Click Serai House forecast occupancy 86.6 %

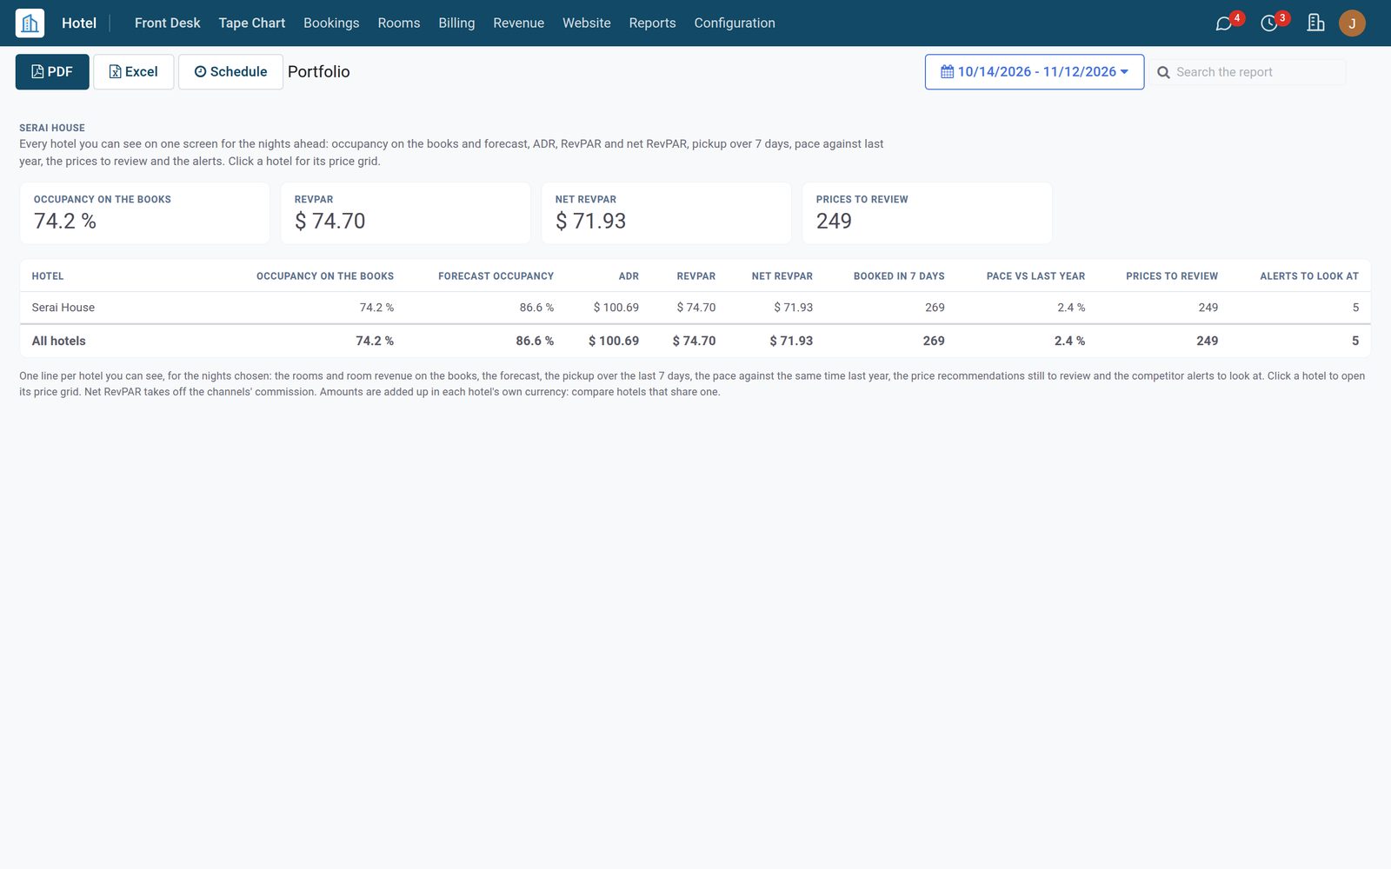[x=536, y=308]
